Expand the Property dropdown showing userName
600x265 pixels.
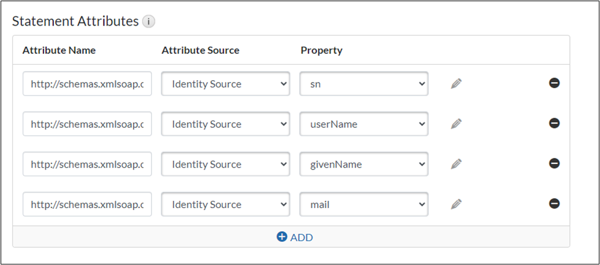click(363, 124)
